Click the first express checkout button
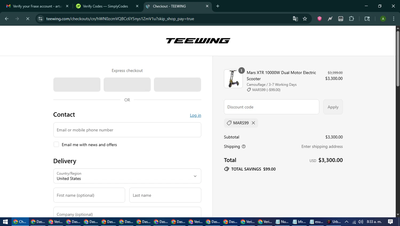400x226 pixels. tap(77, 85)
